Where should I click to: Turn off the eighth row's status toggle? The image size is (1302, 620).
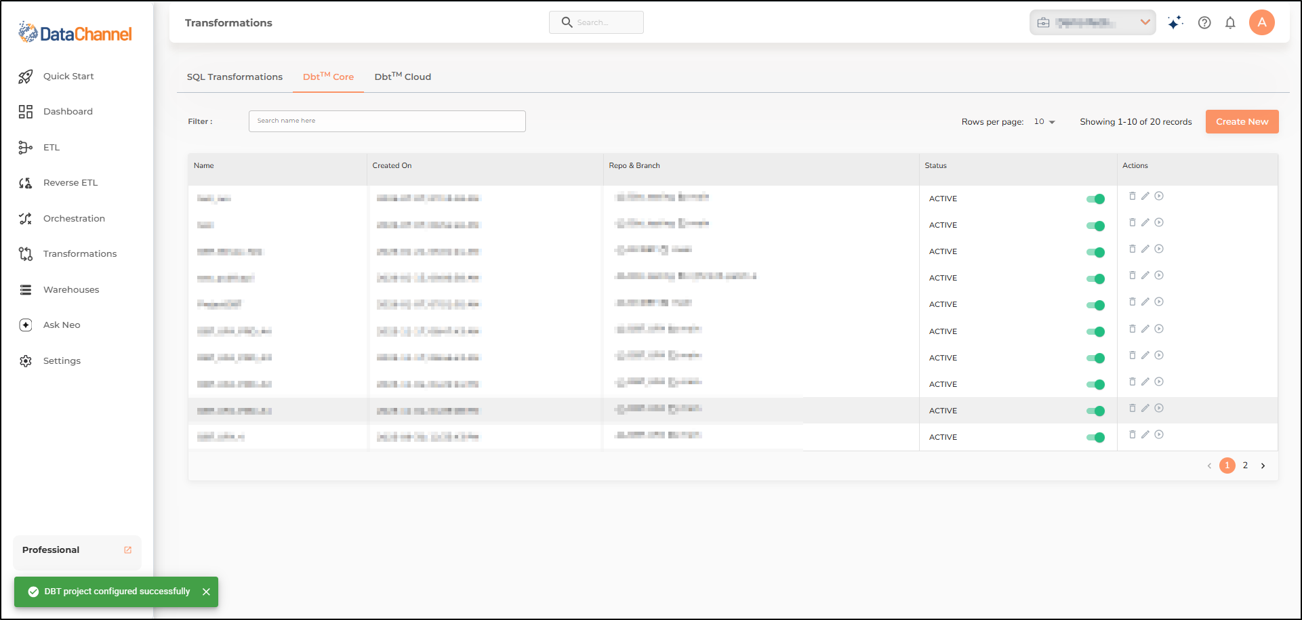click(1095, 384)
